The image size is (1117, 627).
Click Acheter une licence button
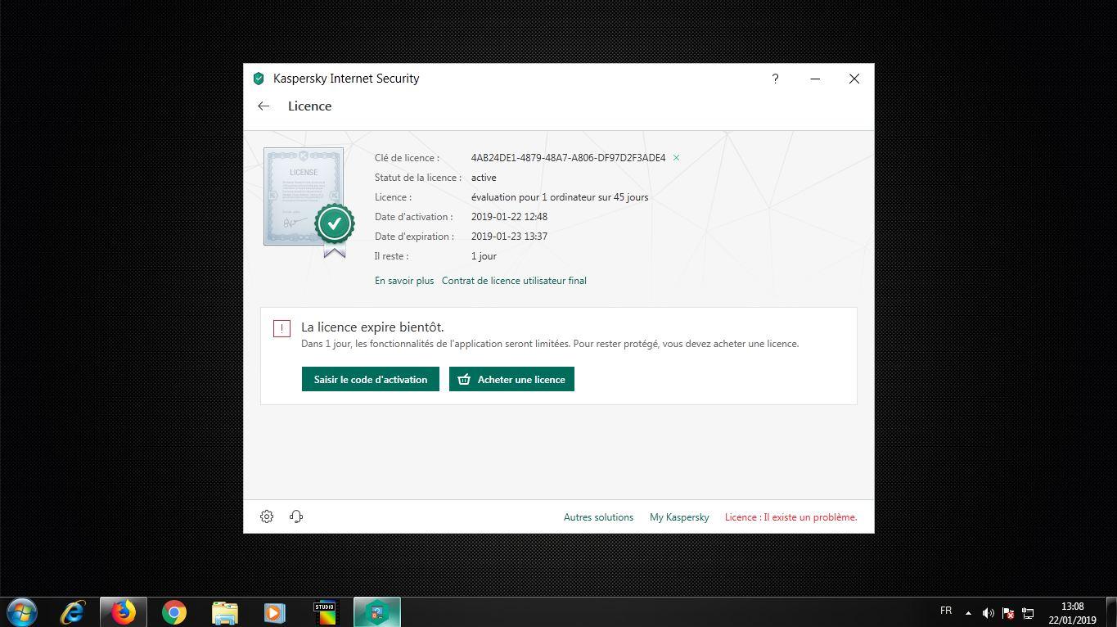511,379
